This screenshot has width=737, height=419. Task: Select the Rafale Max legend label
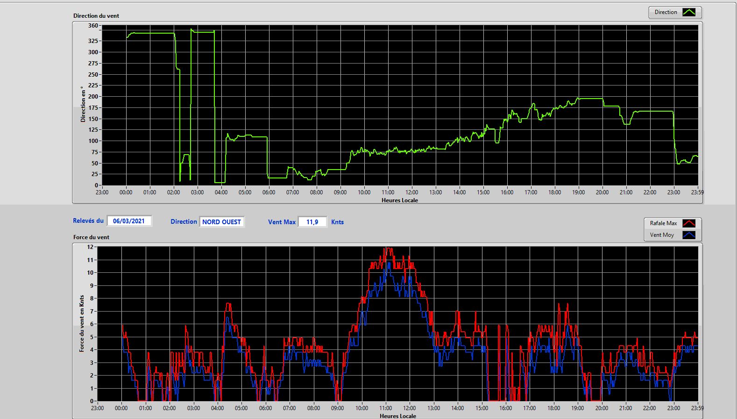point(663,223)
